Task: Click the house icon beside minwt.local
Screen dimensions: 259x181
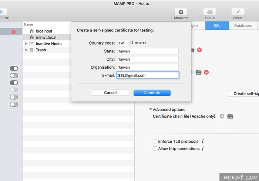Action: 32,37
